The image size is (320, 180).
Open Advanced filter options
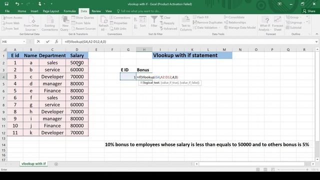(168, 28)
